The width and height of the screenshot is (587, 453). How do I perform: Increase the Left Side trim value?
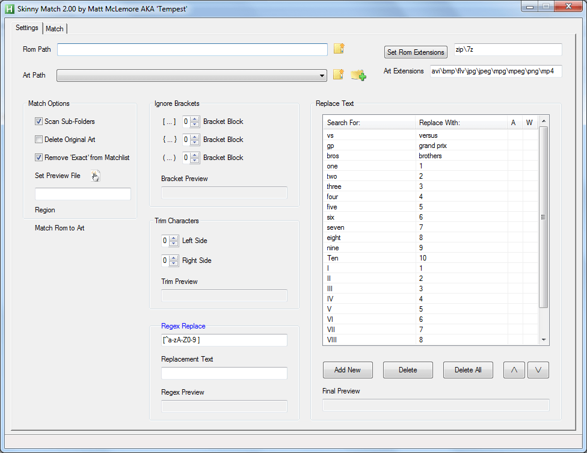pyautogui.click(x=174, y=238)
